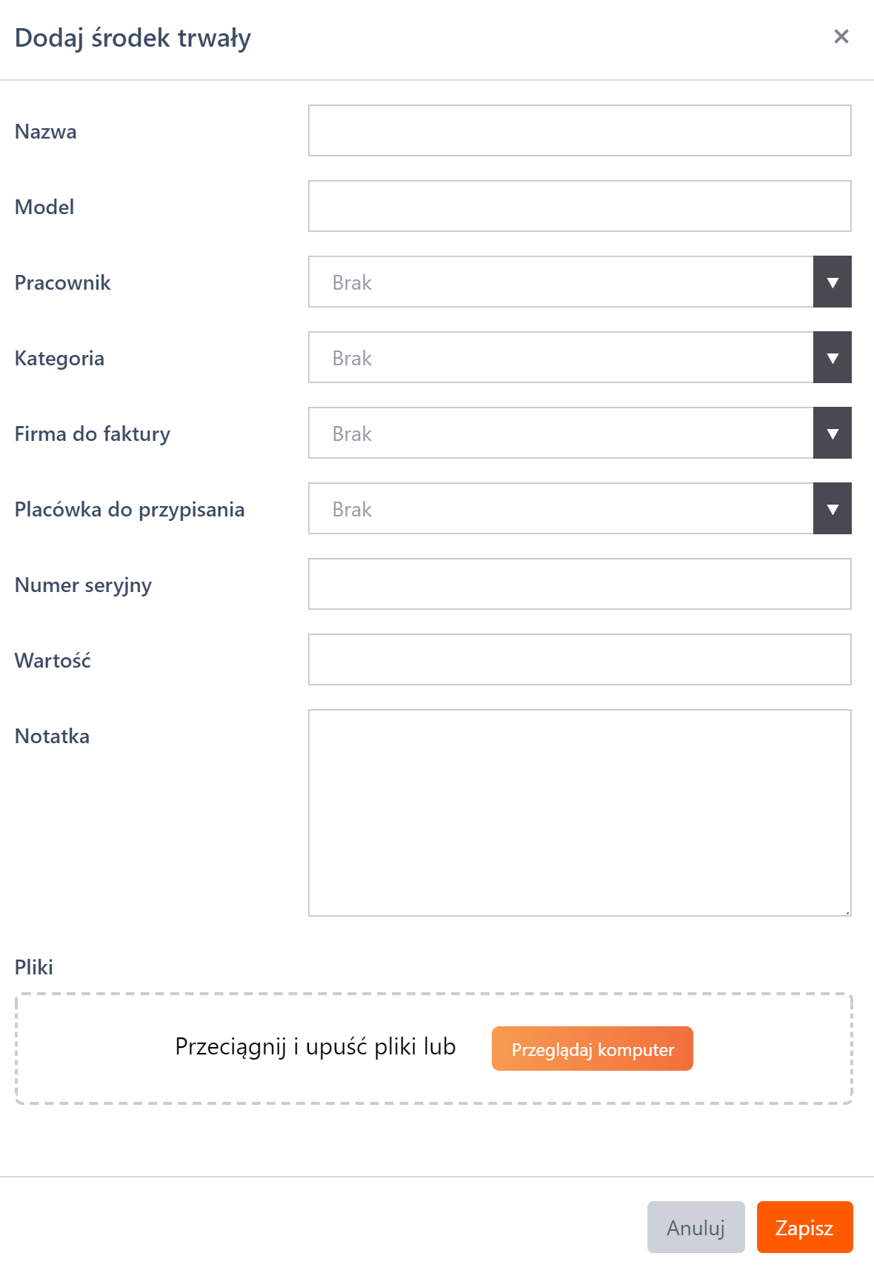Grab the Notatka textarea resize handle

(847, 912)
